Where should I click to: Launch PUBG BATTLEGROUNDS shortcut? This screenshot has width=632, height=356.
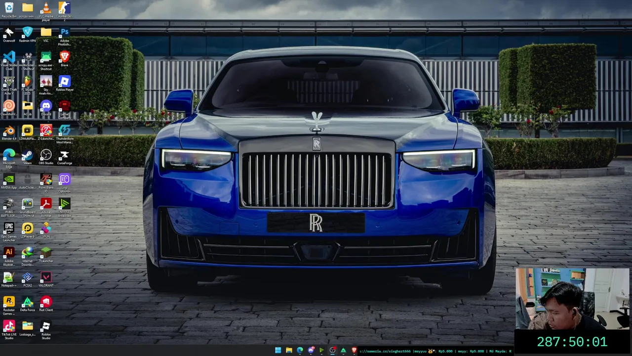pos(9,207)
